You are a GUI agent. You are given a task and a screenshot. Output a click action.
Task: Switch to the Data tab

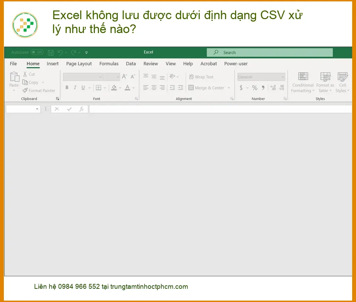click(131, 64)
